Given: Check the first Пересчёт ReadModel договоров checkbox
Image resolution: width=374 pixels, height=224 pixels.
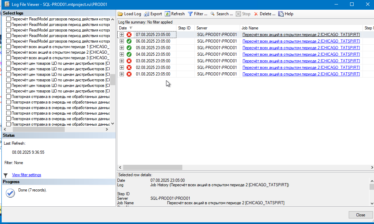Looking at the screenshot, I should (8, 19).
